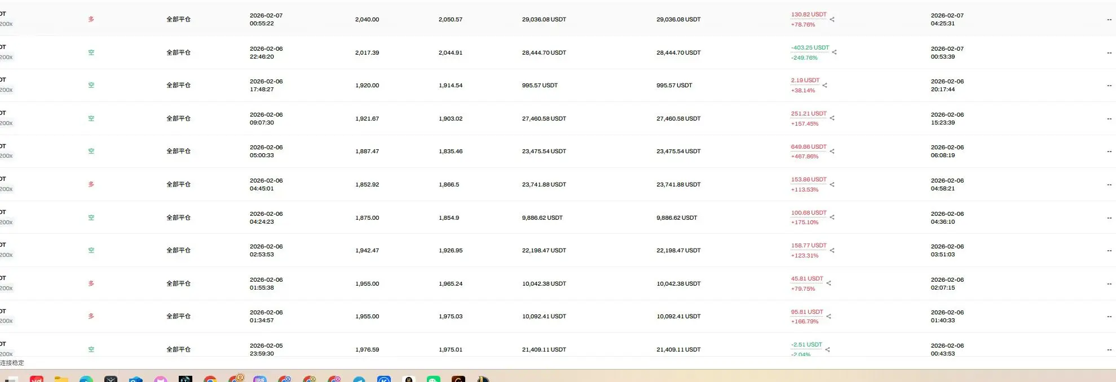The image size is (1116, 382).
Task: Click the -403.25 USDT loss value
Action: click(x=810, y=48)
